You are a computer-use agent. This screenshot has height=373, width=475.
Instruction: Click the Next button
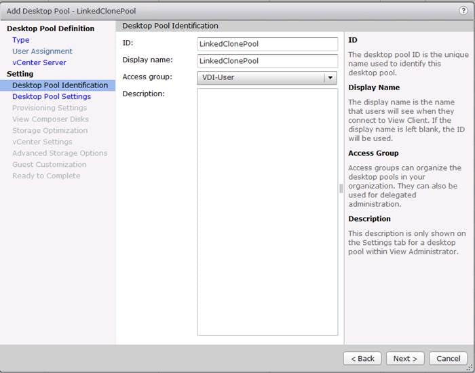(x=405, y=359)
